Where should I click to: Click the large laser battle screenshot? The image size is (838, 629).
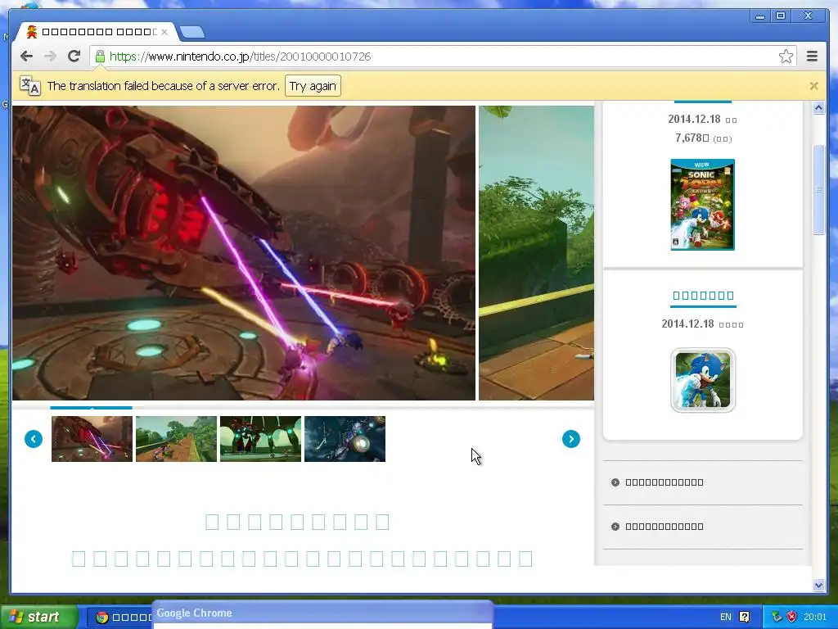tap(244, 252)
